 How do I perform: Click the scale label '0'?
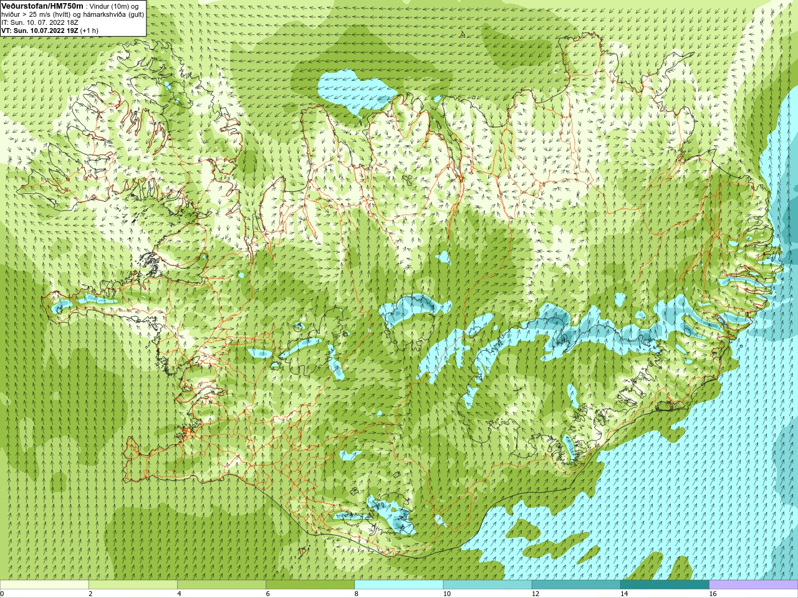pyautogui.click(x=2, y=594)
